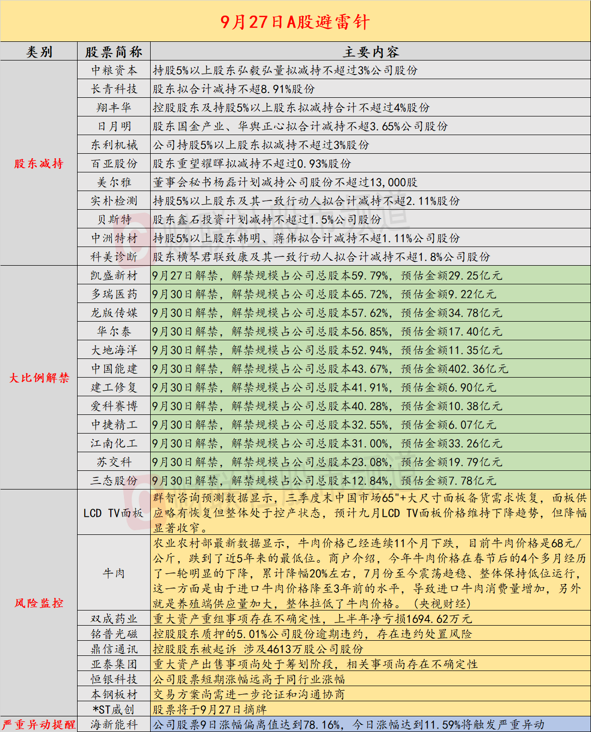Select the 类别 column header
Image resolution: width=591 pixels, height=732 pixels.
tap(39, 52)
